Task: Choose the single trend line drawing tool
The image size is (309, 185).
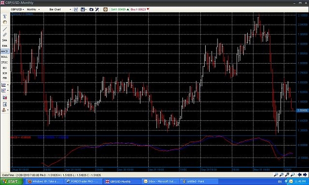Action: point(5,29)
